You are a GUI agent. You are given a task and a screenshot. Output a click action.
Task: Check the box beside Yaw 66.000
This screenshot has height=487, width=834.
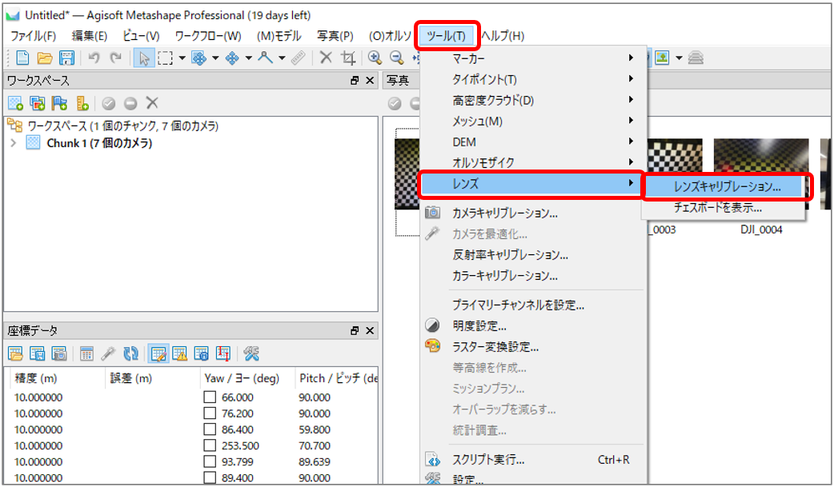(x=210, y=397)
